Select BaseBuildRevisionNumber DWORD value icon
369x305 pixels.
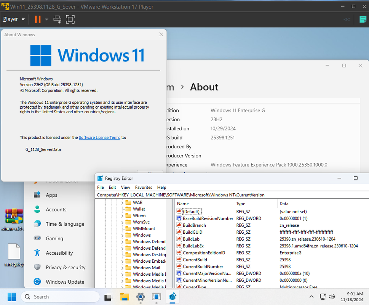click(x=179, y=218)
